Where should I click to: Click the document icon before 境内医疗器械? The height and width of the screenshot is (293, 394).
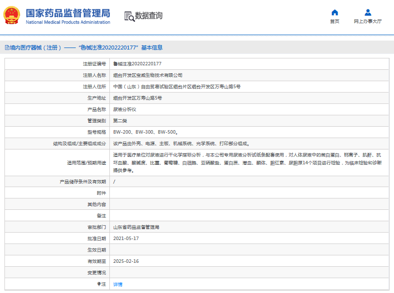(x=7, y=48)
